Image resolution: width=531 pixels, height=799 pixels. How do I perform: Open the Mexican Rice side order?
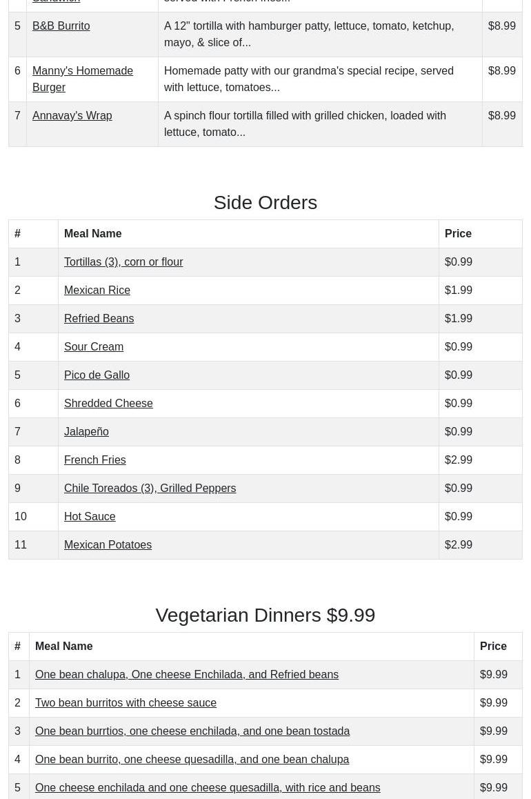(x=97, y=290)
